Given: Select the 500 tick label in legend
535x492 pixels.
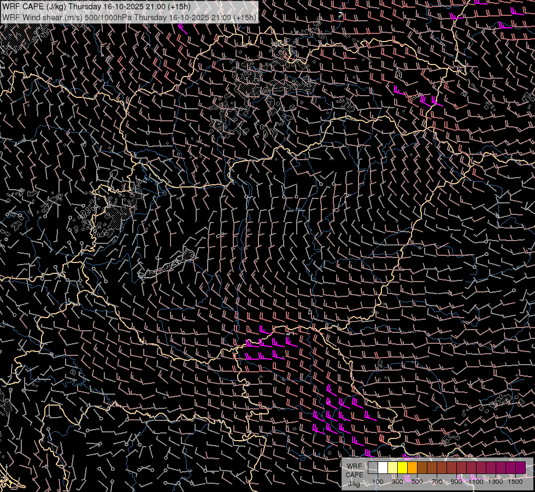Looking at the screenshot, I should click(417, 482).
